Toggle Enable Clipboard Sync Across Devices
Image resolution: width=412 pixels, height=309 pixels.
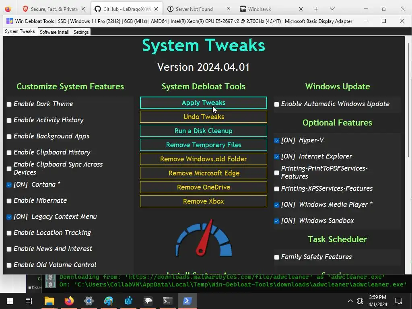pyautogui.click(x=9, y=169)
